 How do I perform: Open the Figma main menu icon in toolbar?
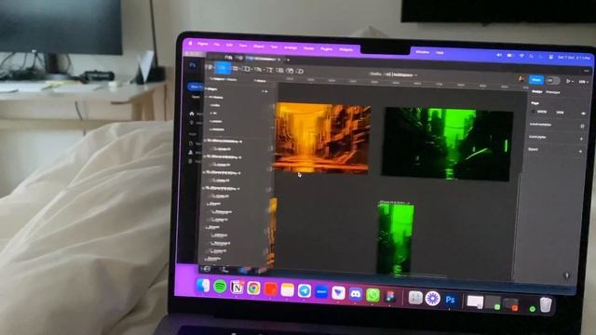(209, 67)
